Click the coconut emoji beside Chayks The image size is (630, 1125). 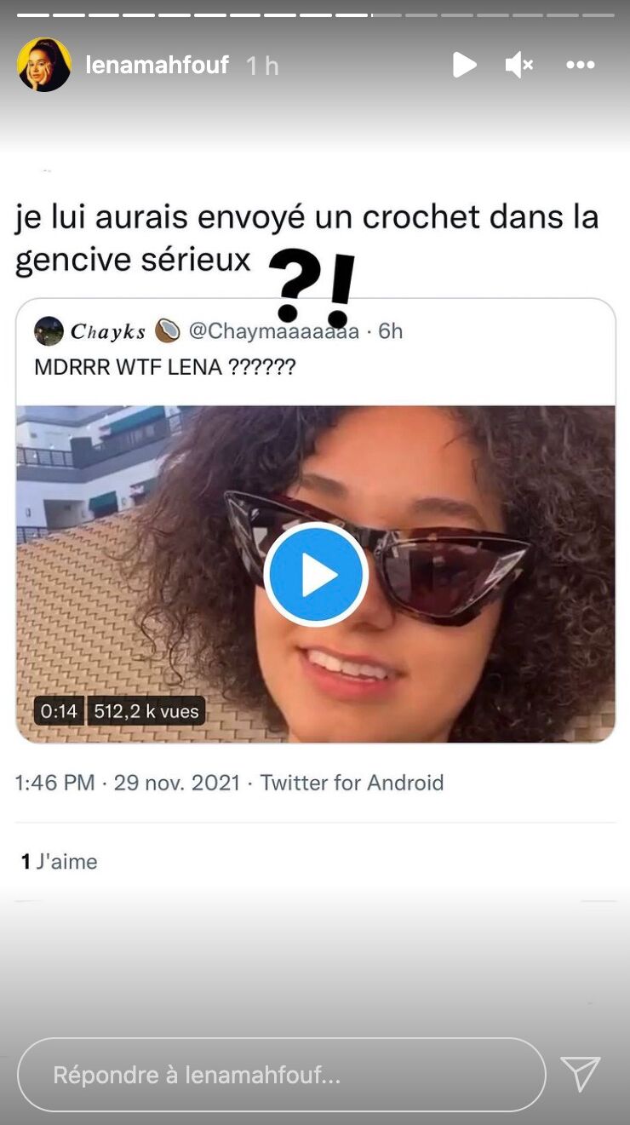point(168,330)
